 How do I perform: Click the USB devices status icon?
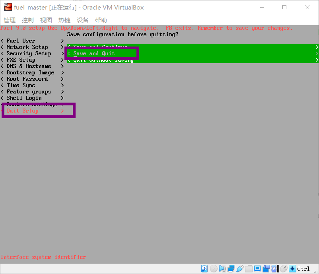pos(240,268)
